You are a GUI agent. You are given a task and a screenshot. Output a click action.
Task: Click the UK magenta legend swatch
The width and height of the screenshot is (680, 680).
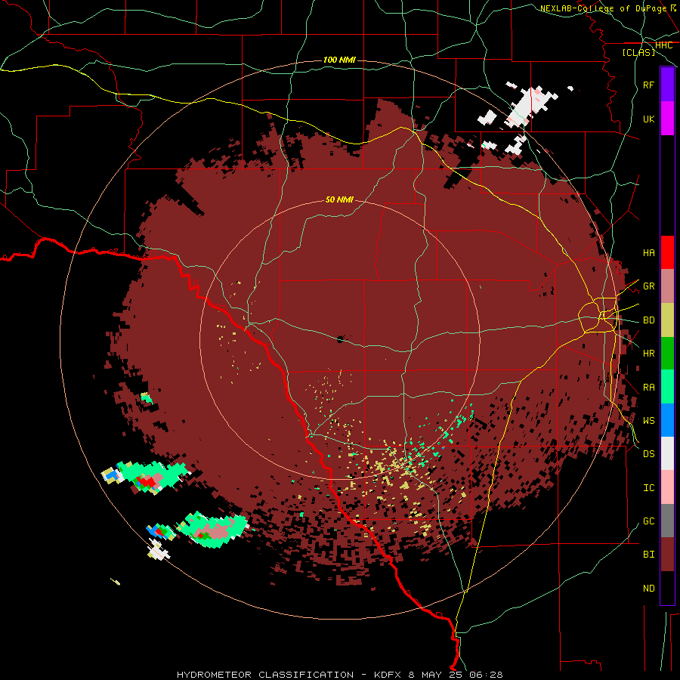coord(667,119)
